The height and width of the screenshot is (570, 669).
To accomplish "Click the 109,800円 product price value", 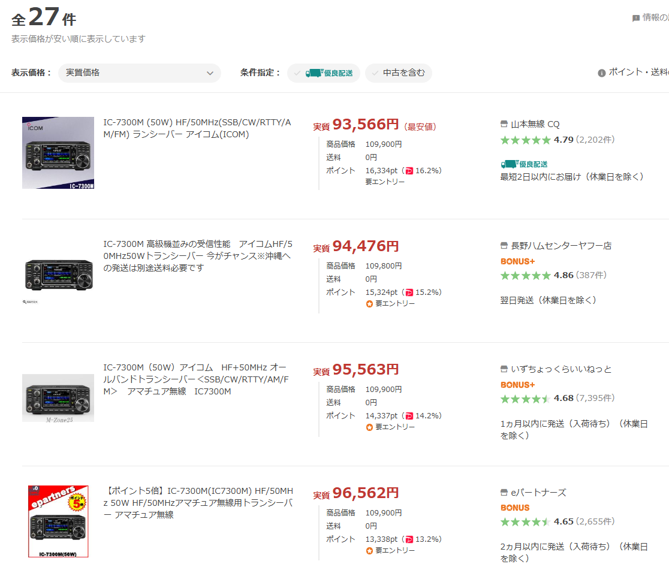I will point(384,266).
